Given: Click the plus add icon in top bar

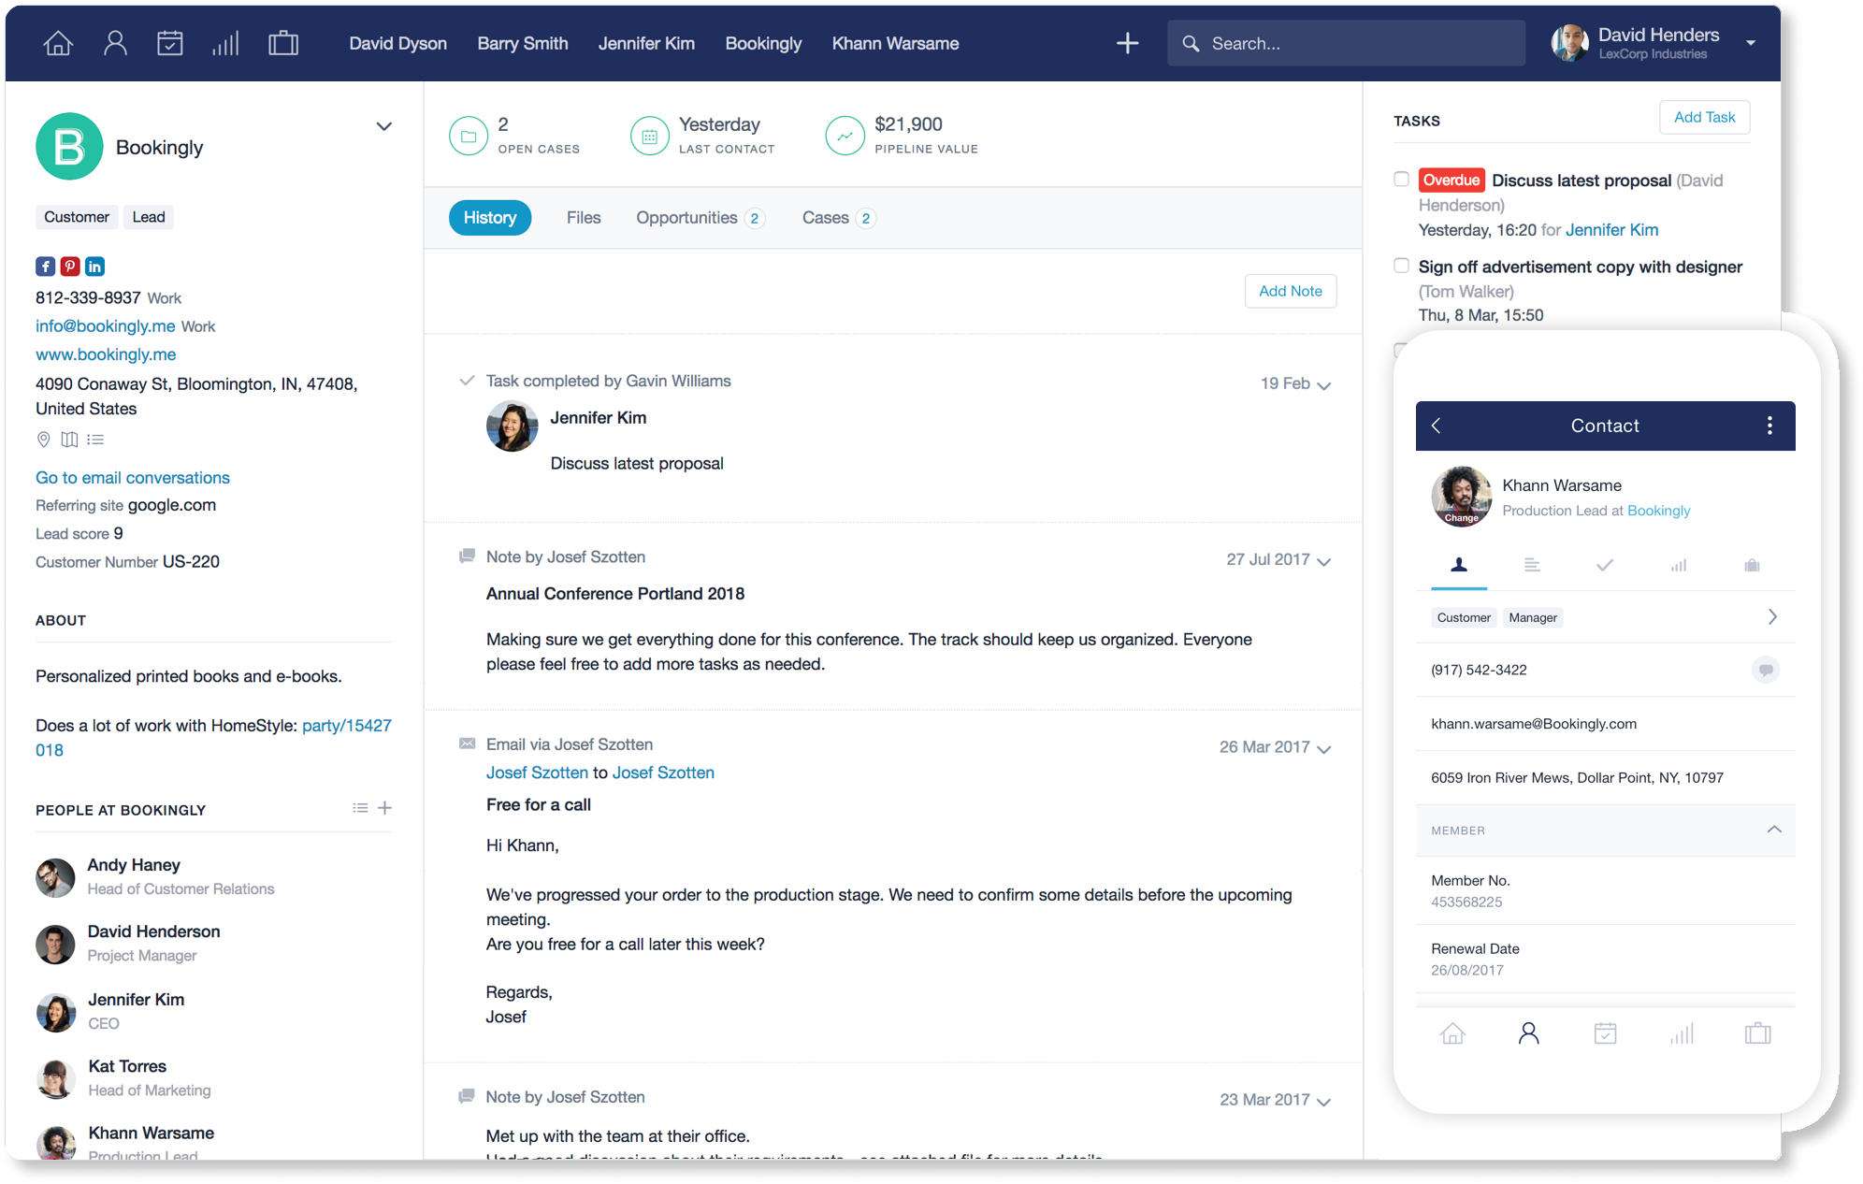Looking at the screenshot, I should (x=1128, y=43).
